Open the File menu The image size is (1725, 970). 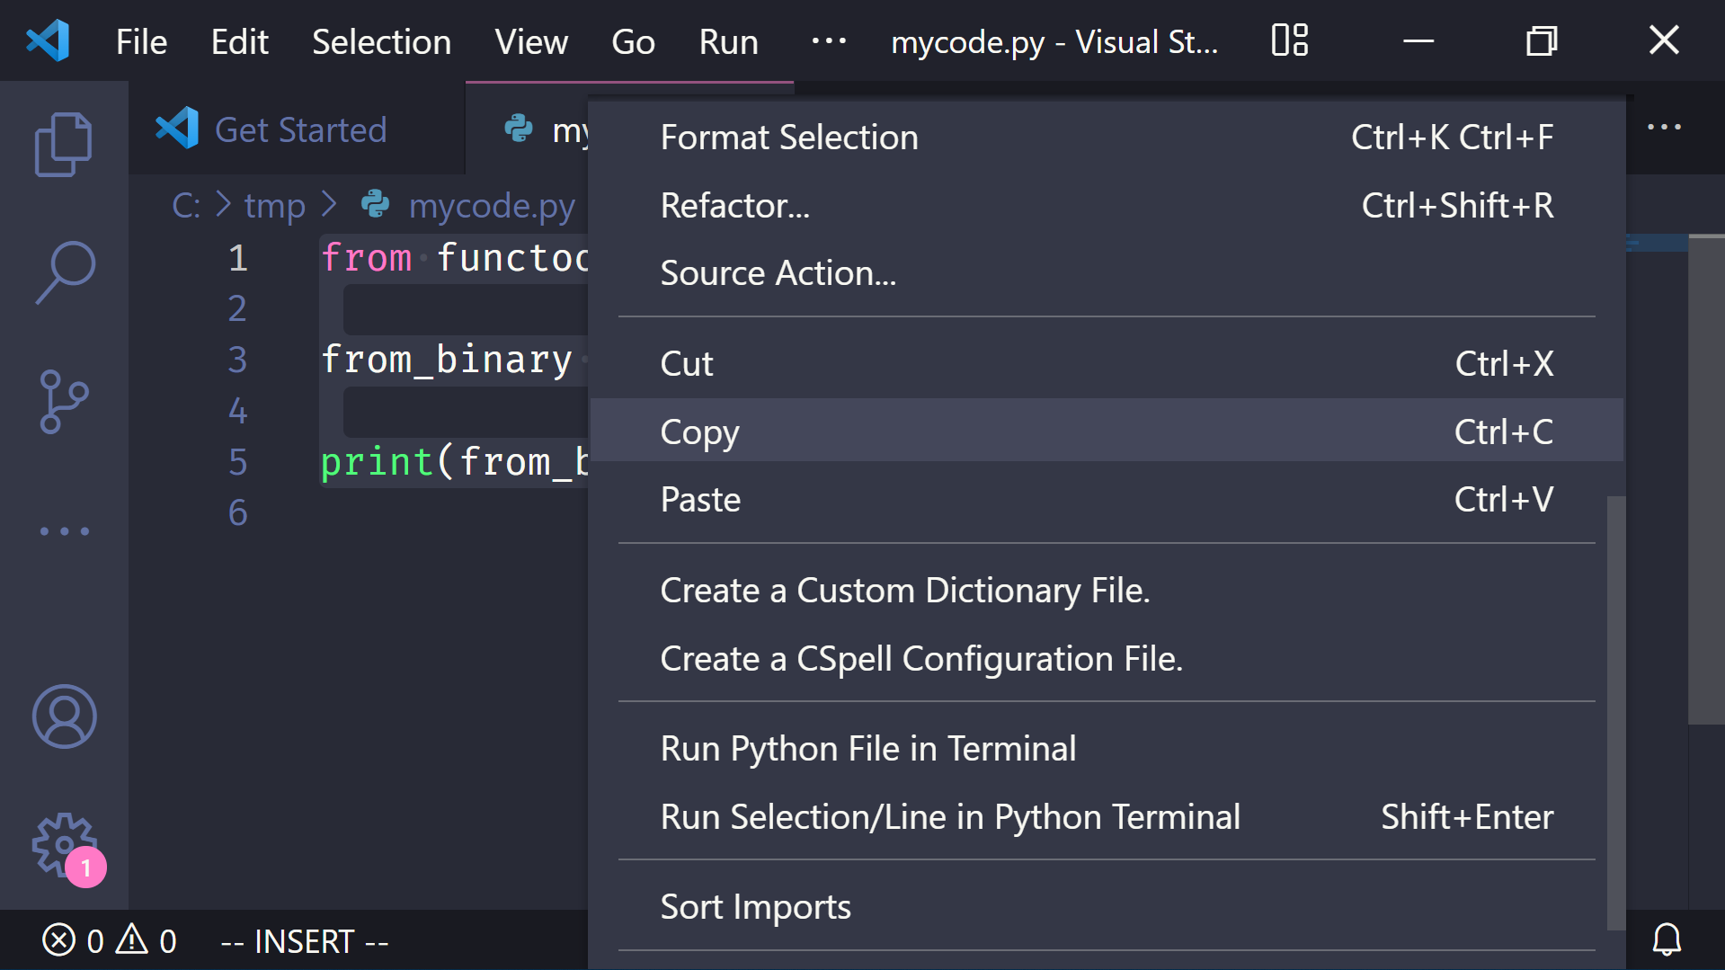pos(141,41)
